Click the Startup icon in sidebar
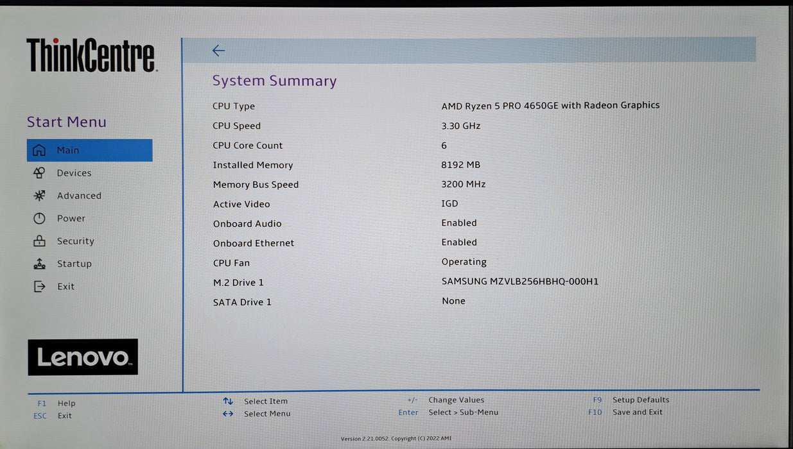The image size is (793, 449). click(39, 264)
